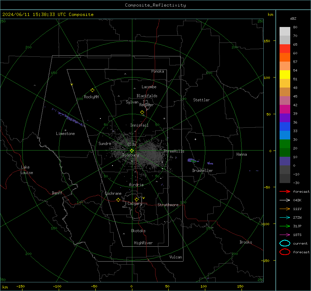Viewport: 311px width, 291px height.
Task: Click the Olds label
Action: pyautogui.click(x=132, y=144)
